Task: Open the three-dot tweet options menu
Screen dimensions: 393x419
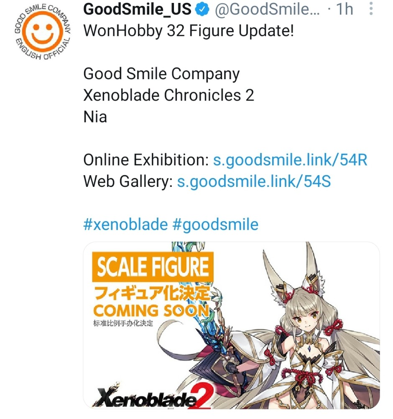Action: click(x=370, y=9)
